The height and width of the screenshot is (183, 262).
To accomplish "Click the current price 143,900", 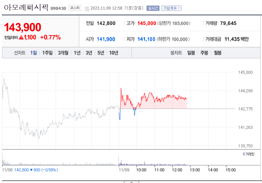I will pos(23,27).
